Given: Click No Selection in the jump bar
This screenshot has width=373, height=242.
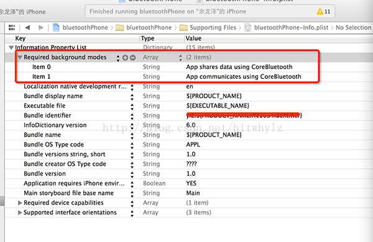Looking at the screenshot, I should click(353, 27).
